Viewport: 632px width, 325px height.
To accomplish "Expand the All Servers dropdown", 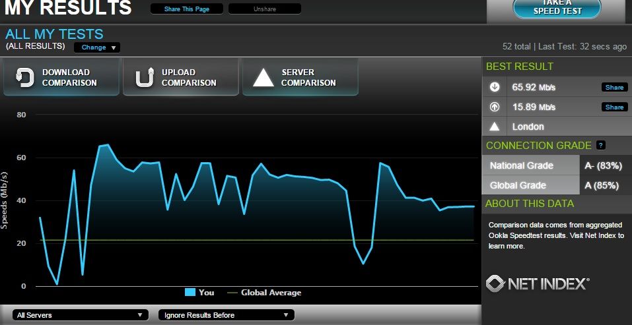I will pos(80,315).
